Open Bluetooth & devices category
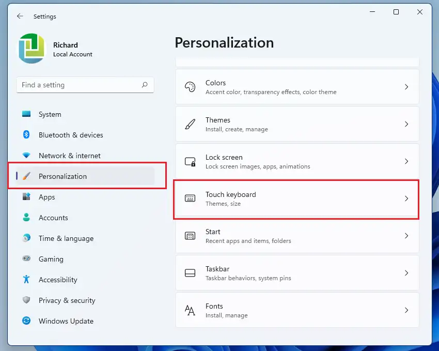439x351 pixels. (x=85, y=135)
